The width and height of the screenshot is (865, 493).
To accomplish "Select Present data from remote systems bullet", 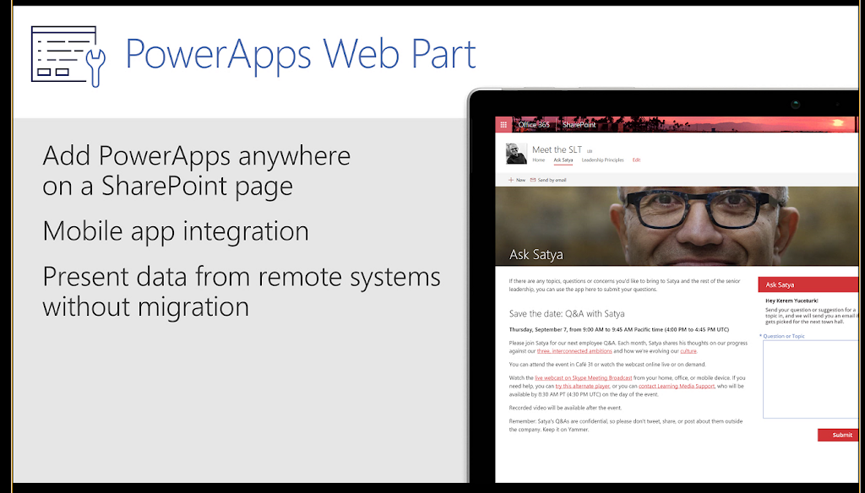I will (x=242, y=291).
